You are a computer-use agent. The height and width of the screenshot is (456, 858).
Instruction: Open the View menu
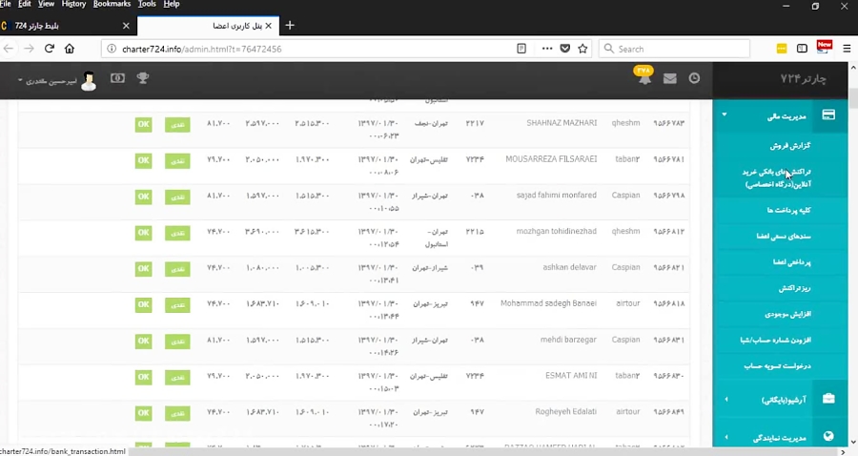(x=46, y=4)
